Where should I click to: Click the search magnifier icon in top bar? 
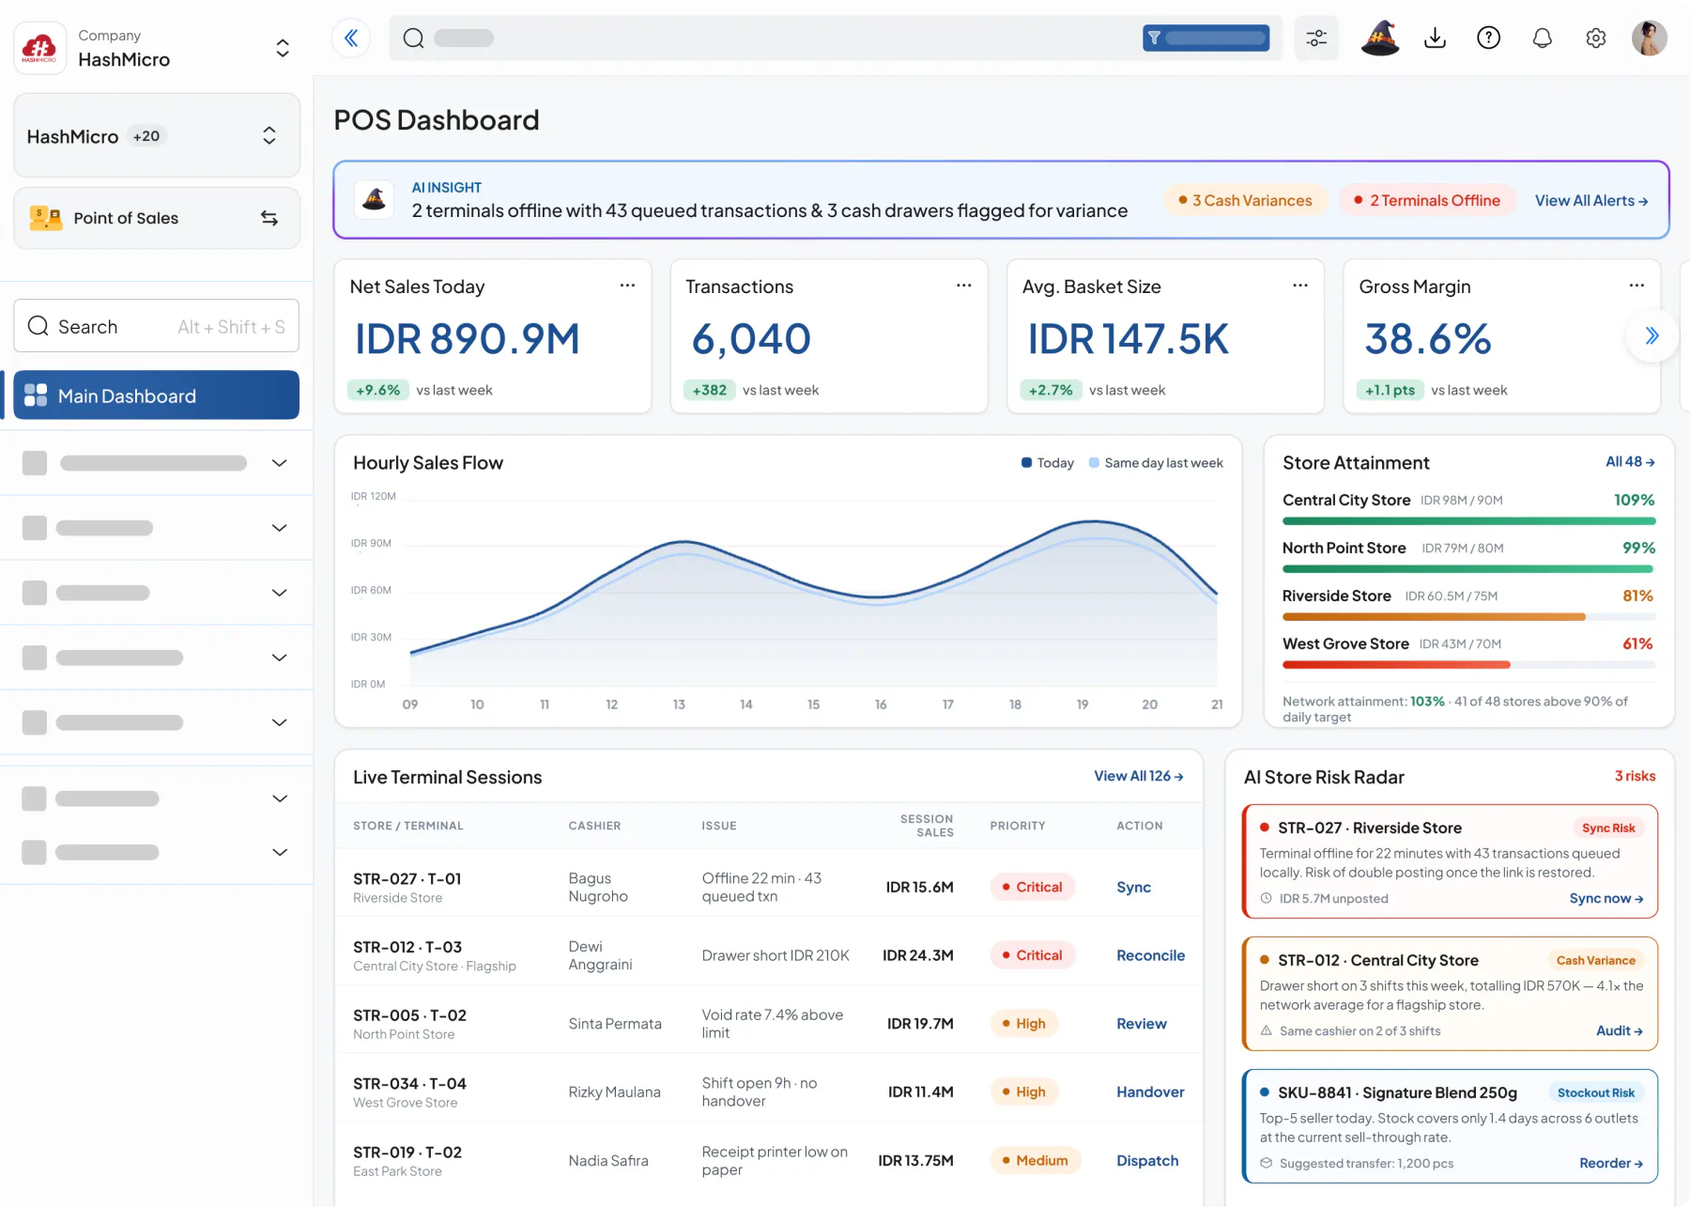click(x=413, y=39)
